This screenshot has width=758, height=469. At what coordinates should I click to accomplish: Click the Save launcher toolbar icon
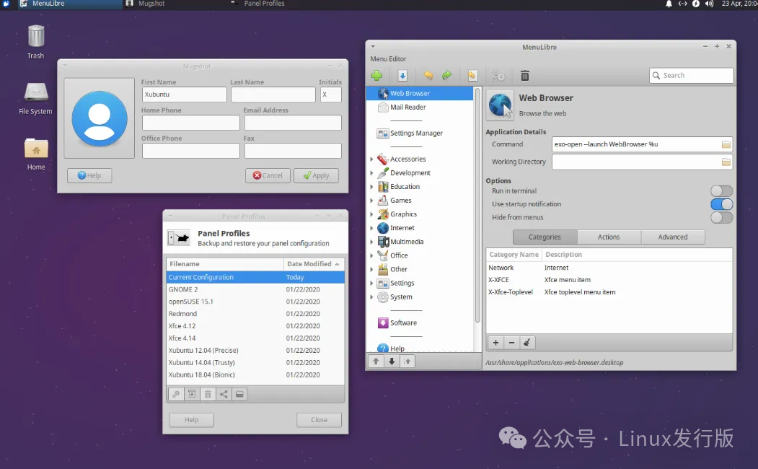402,76
